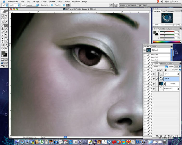This screenshot has height=145, width=182.
Task: Select the Rectangular Marquee tool
Action: (x=3, y=15)
